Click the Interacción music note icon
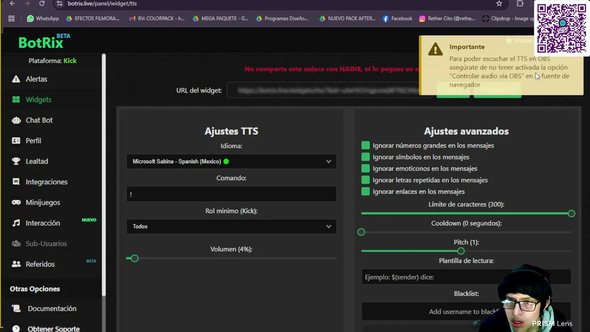The image size is (590, 332). (16, 223)
